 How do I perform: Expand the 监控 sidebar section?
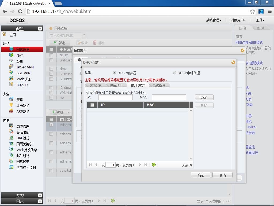click(40, 195)
